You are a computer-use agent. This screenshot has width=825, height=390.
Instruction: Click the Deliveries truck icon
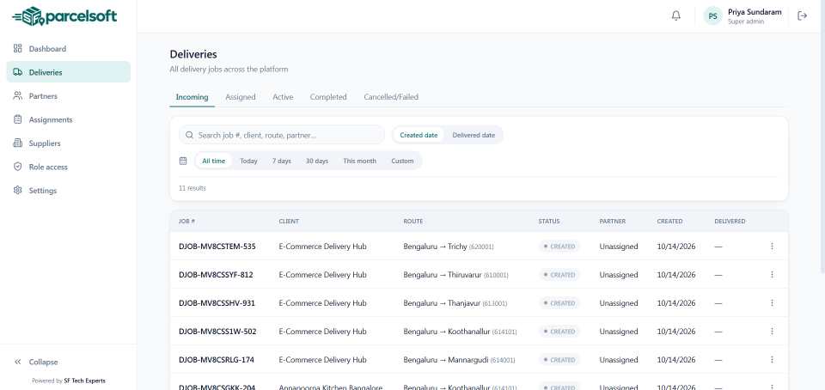pyautogui.click(x=18, y=72)
